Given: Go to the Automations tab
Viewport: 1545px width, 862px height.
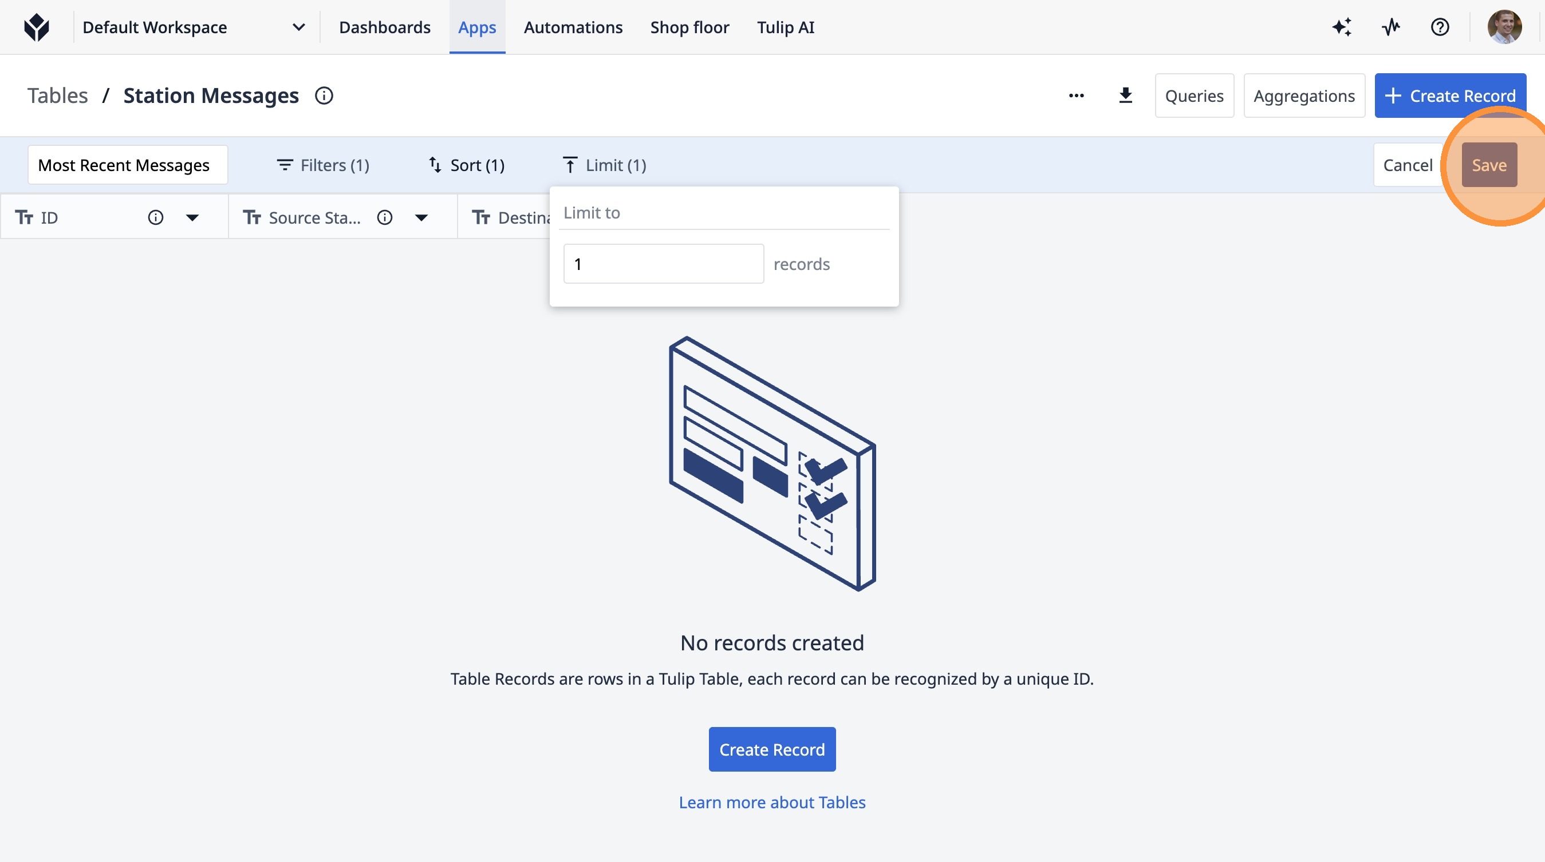Looking at the screenshot, I should click(x=573, y=27).
